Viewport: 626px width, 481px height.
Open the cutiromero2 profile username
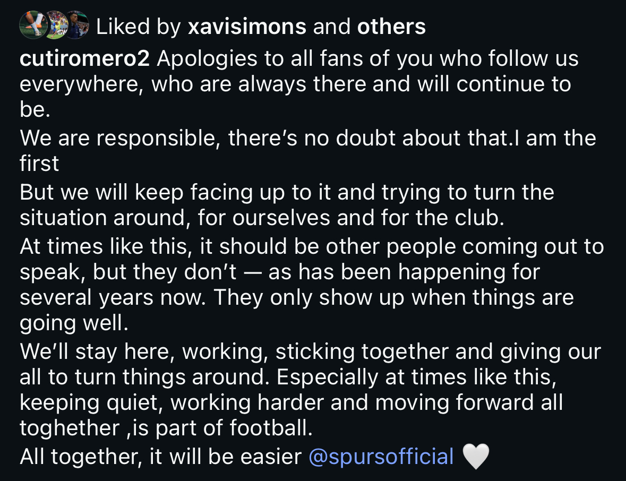(x=85, y=59)
